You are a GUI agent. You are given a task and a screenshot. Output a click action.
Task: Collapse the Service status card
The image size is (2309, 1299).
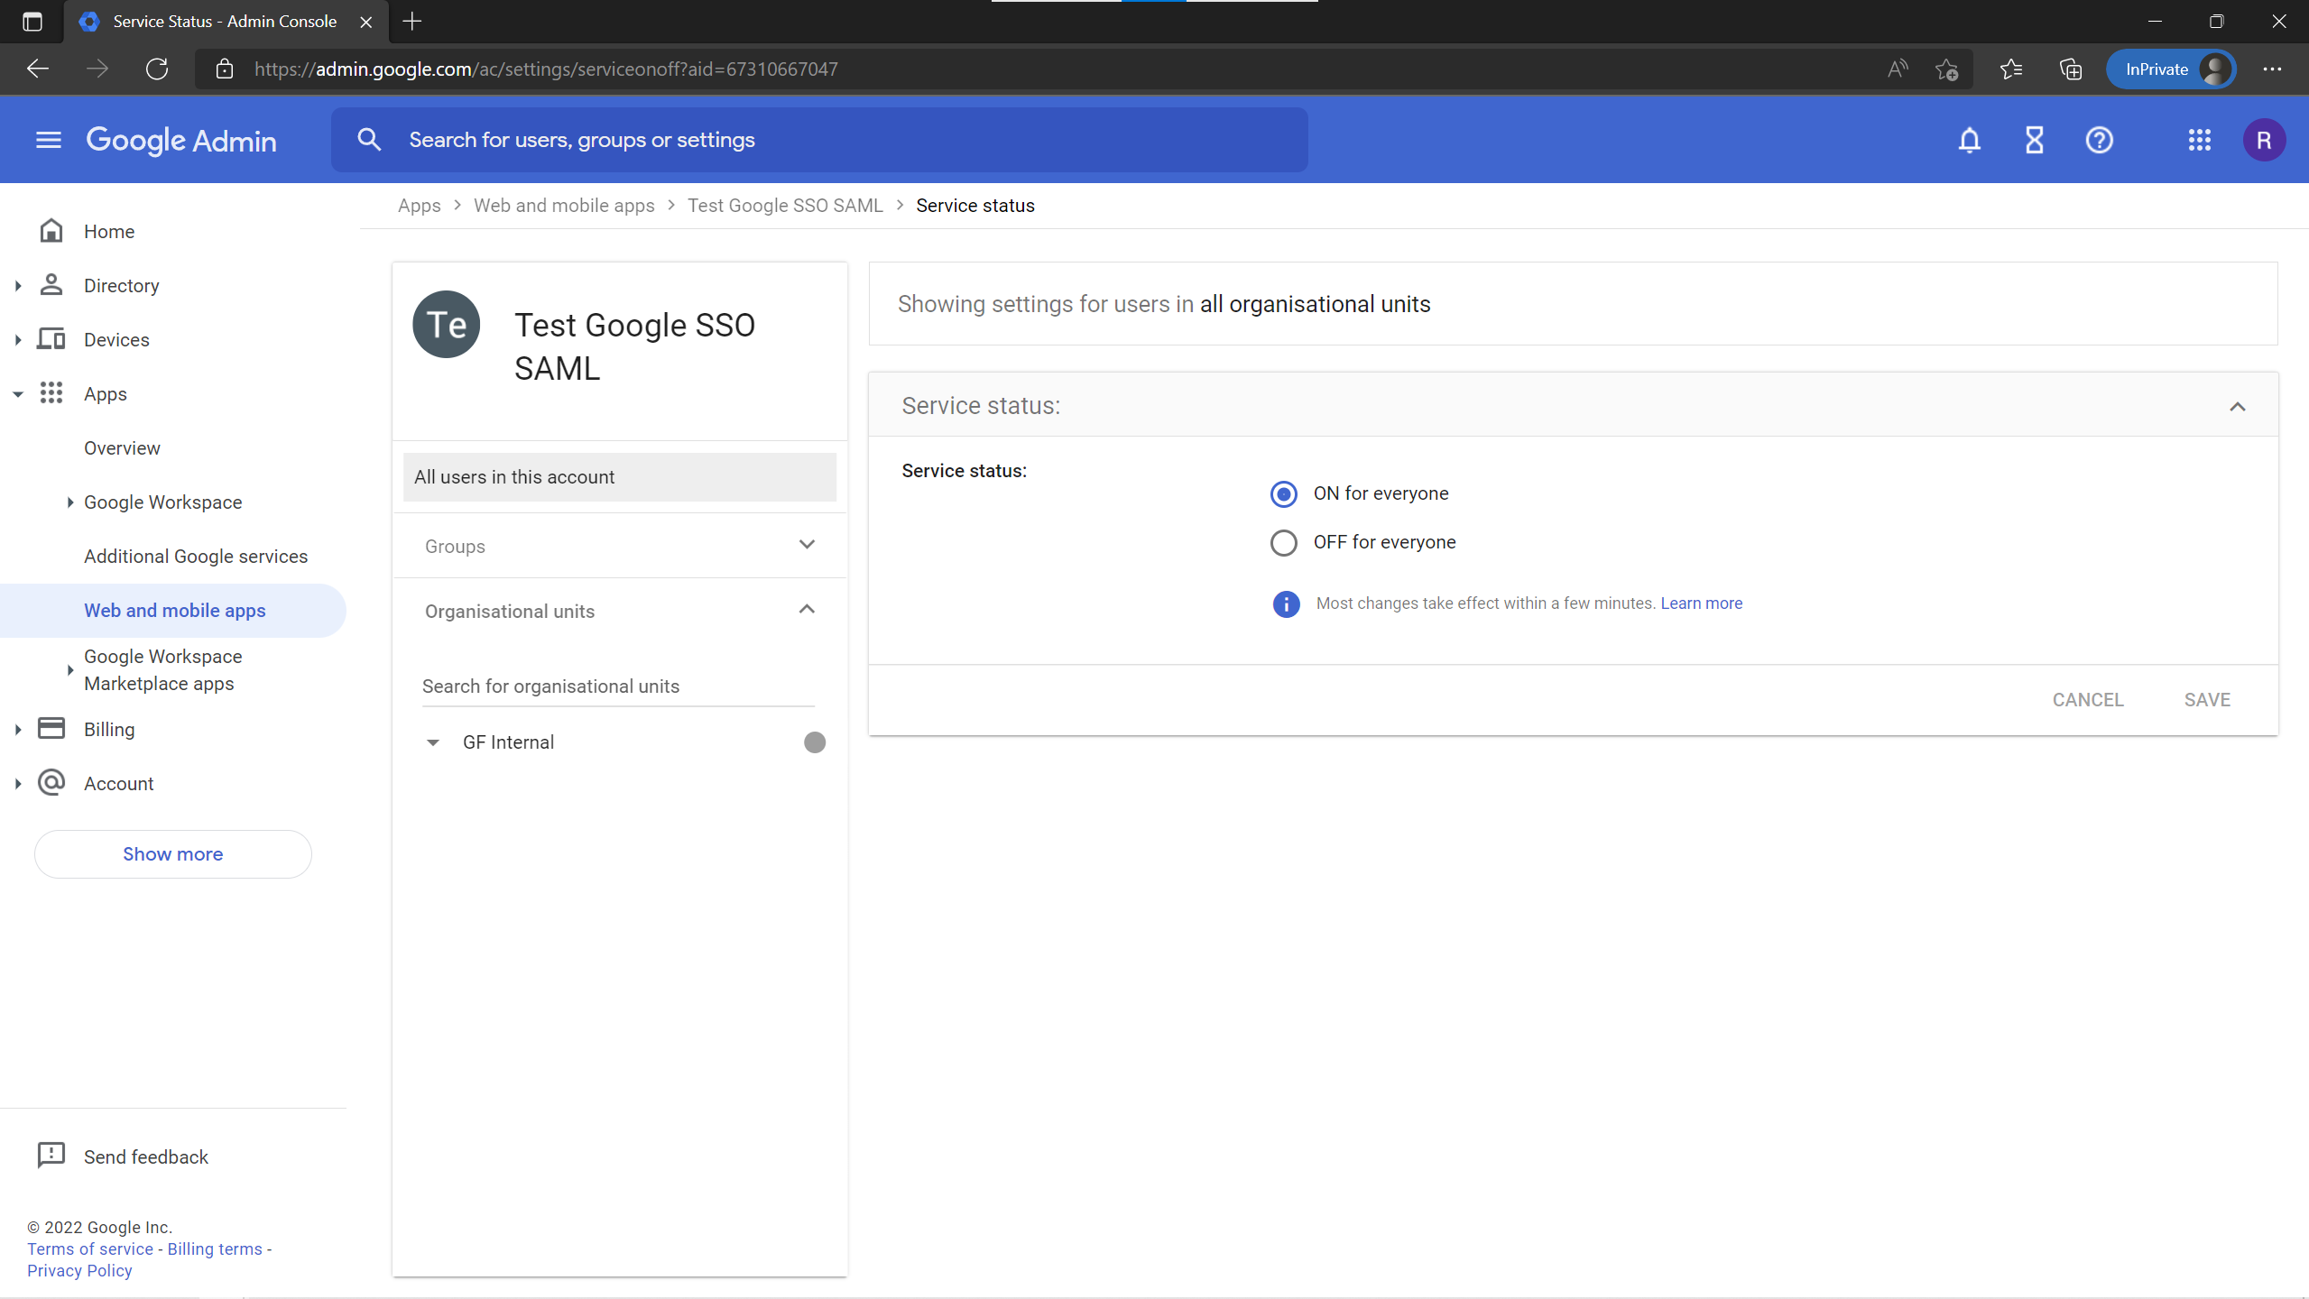pos(2238,406)
